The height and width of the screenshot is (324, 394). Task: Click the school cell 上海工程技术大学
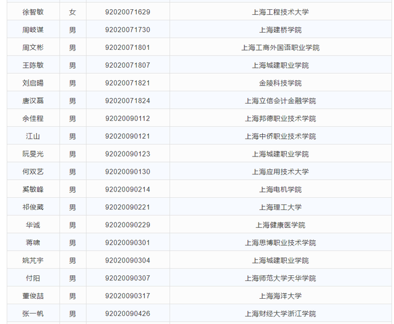pos(281,12)
